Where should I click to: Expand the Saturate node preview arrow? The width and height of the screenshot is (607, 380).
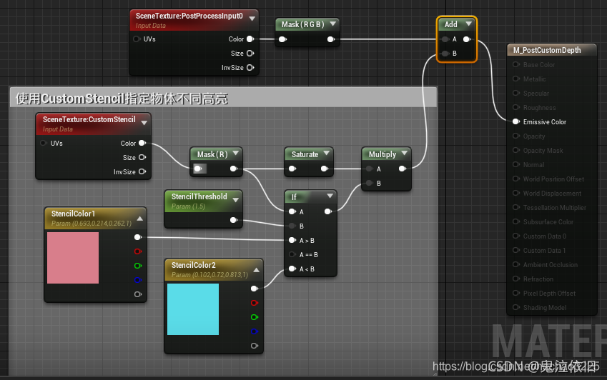click(326, 153)
